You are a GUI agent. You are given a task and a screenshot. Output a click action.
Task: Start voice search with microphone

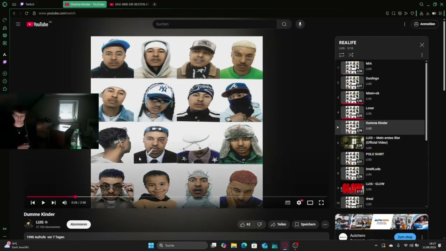tap(300, 24)
